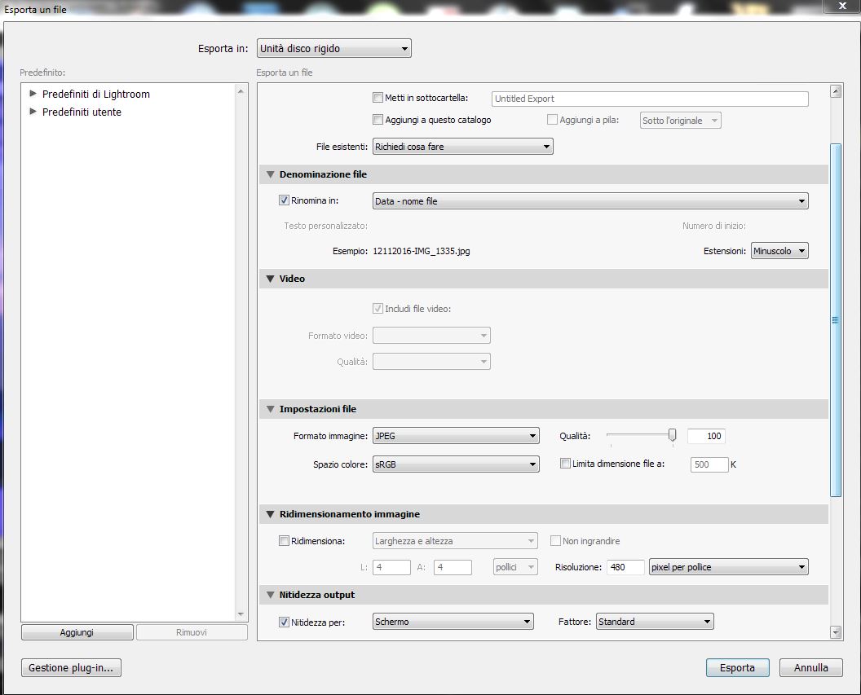Collapse the Ridimensionamento immagine section triangle

tap(269, 514)
